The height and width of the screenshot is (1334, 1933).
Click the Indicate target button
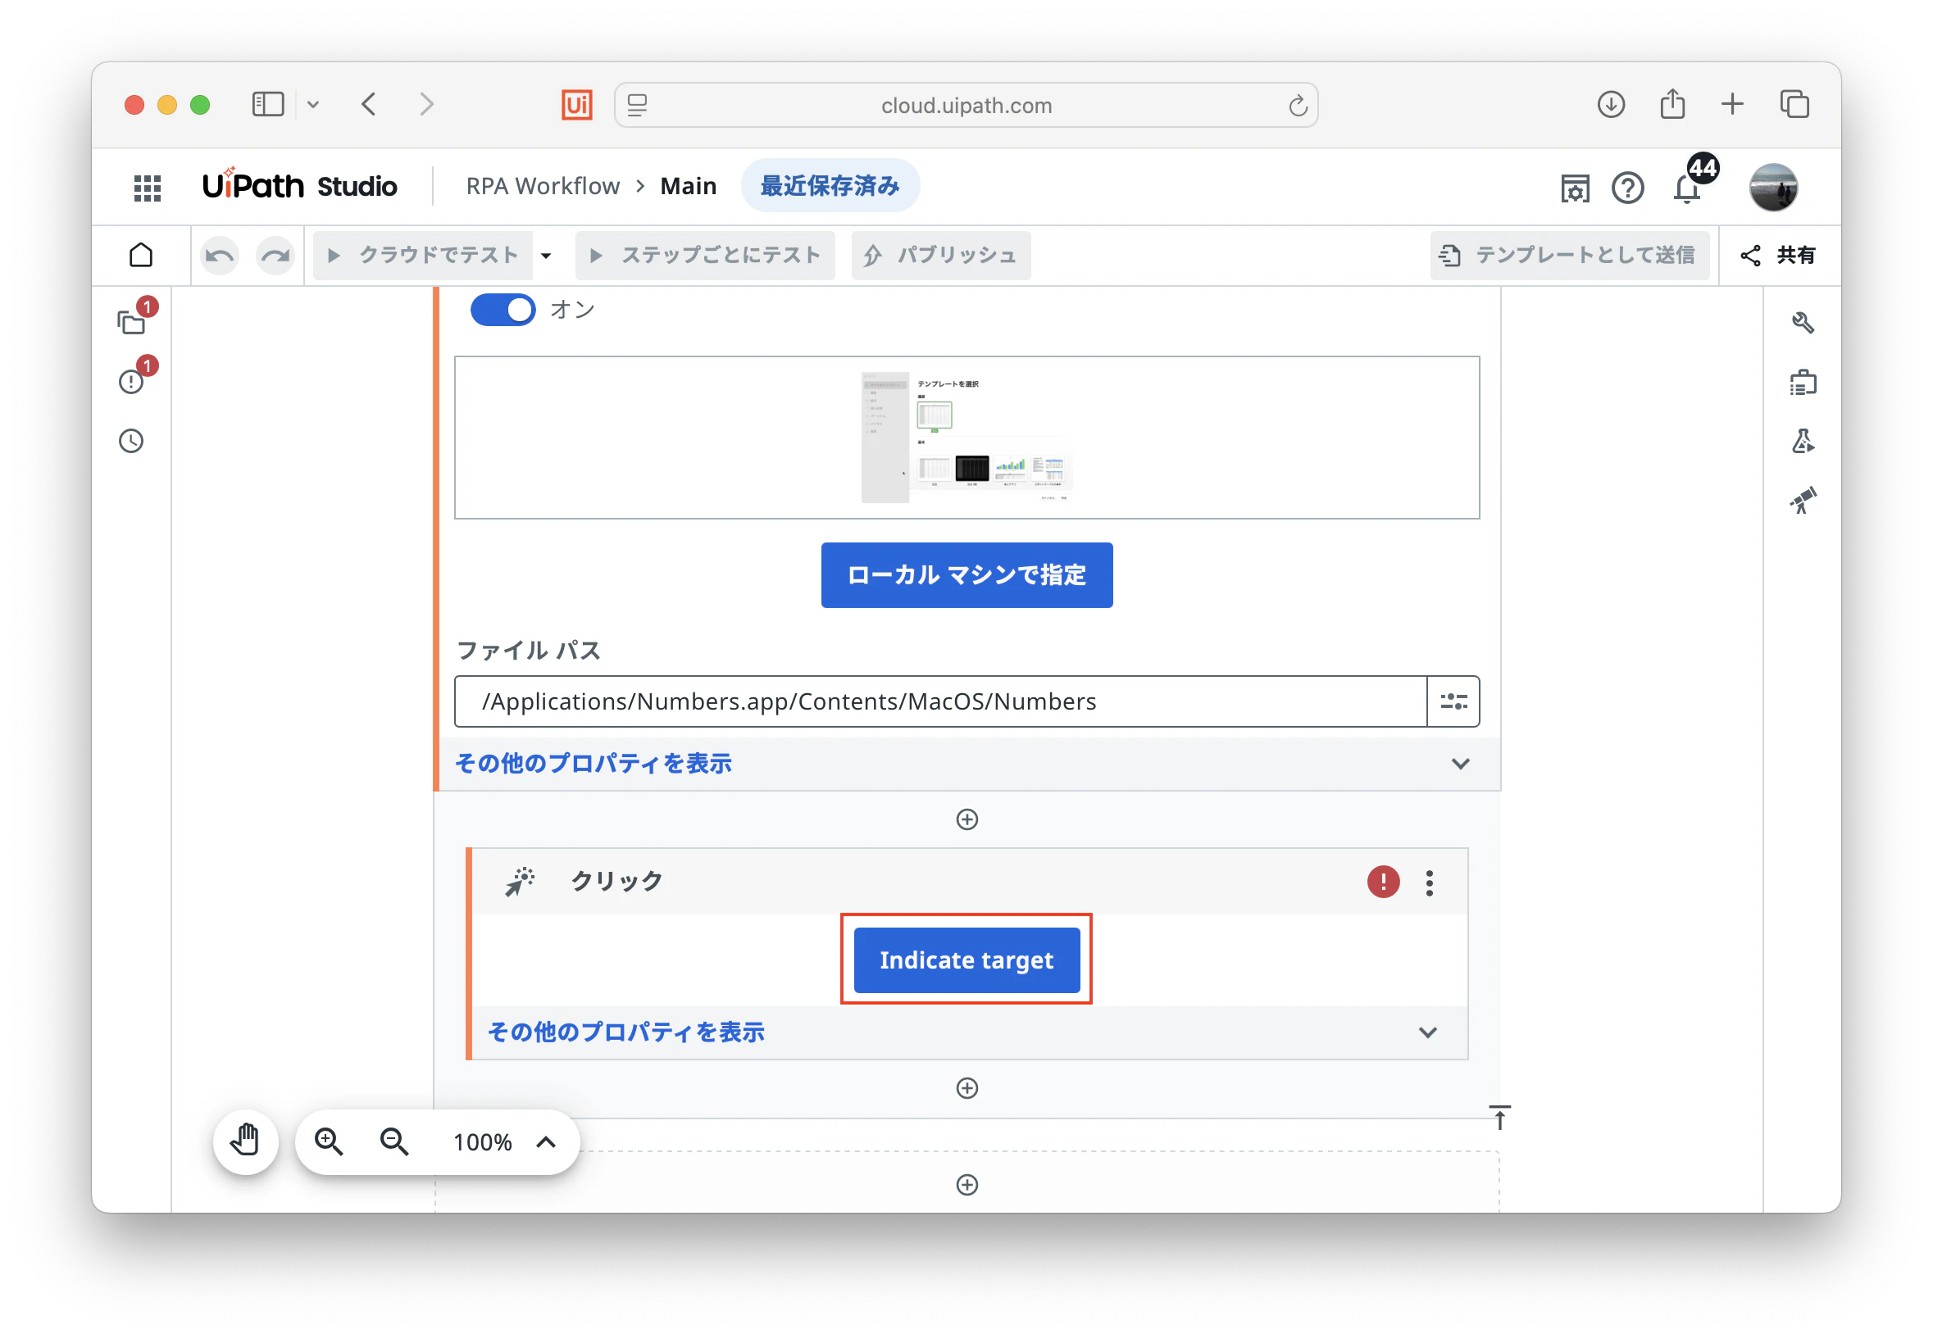point(966,960)
